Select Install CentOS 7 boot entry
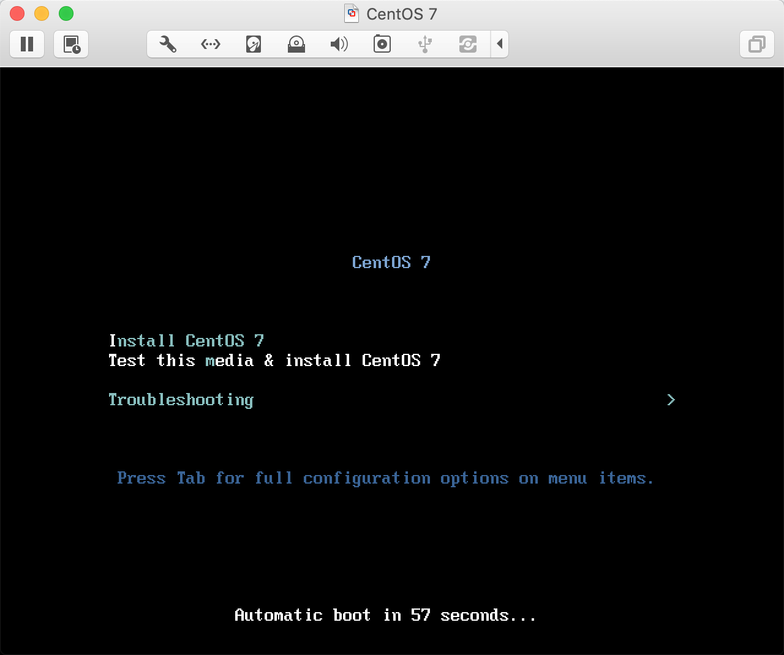 (x=186, y=340)
